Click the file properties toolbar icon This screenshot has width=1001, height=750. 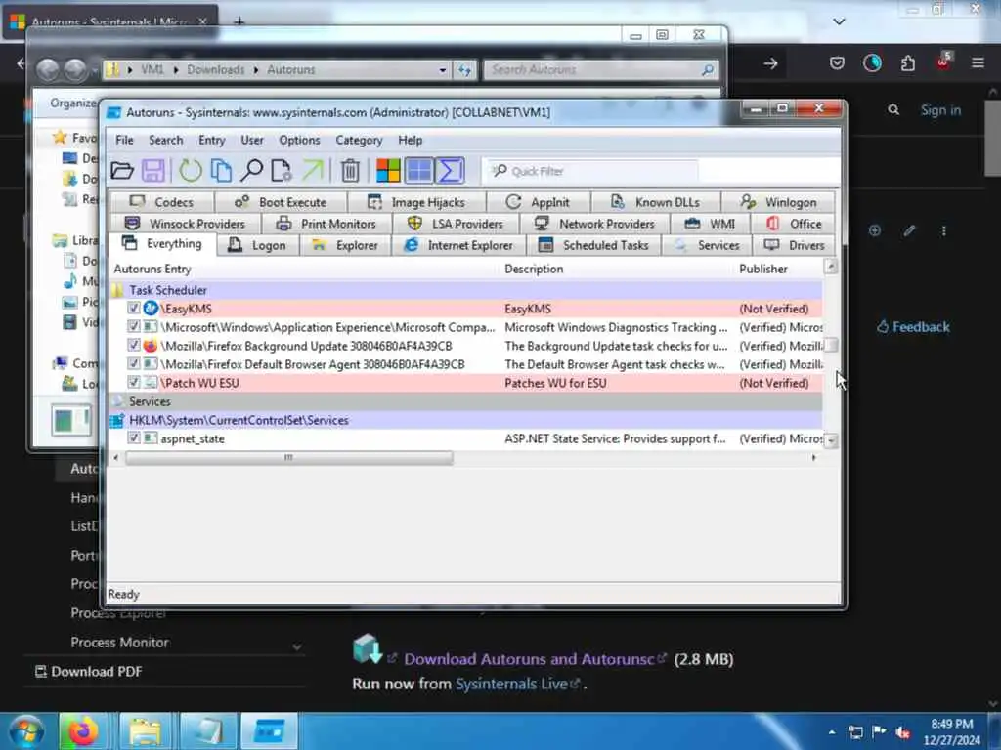click(x=282, y=171)
